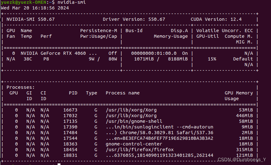The image size is (271, 165).
Task: Select PID 17390
Action: [x=70, y=127]
